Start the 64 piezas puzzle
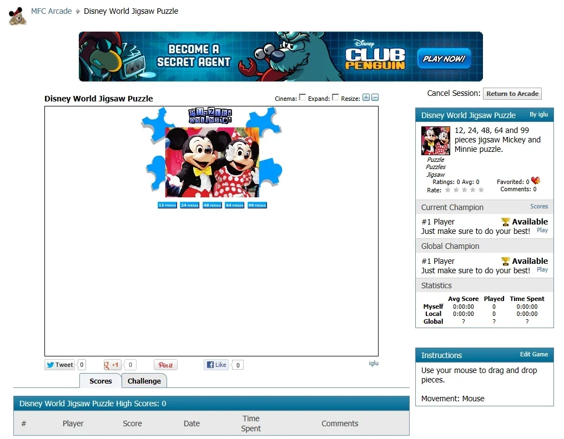This screenshot has height=439, width=564. pyautogui.click(x=234, y=205)
